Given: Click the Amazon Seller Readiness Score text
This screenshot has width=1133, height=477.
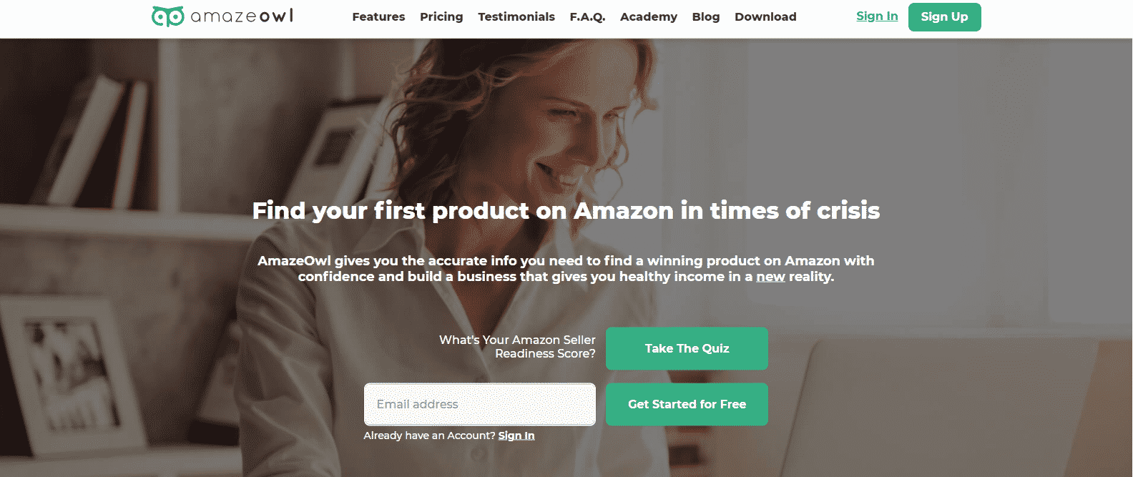Looking at the screenshot, I should [x=517, y=347].
